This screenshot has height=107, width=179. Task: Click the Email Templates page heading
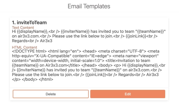point(89,6)
